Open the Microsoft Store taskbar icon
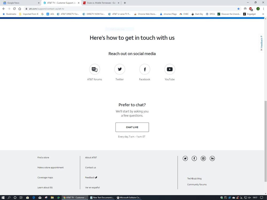This screenshot has width=267, height=200. coord(28,197)
